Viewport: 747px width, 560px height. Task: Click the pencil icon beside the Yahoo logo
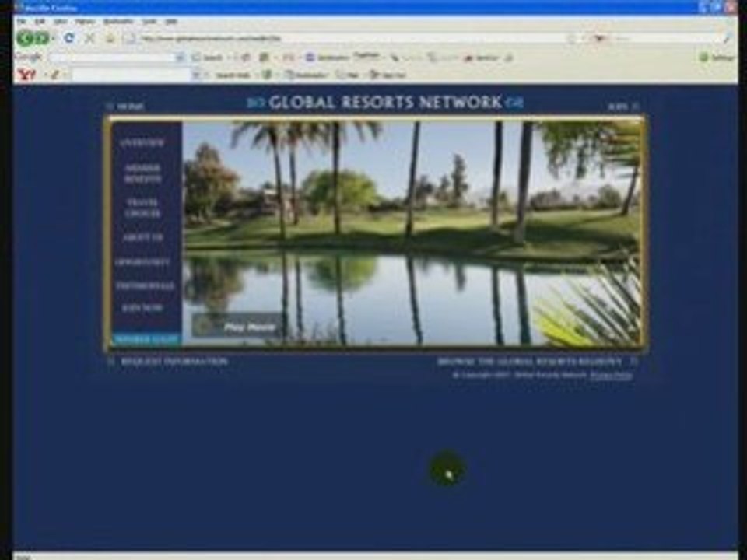[54, 75]
